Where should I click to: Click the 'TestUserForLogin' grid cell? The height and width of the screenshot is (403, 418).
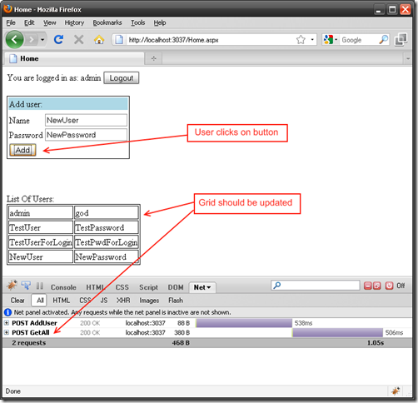41,242
